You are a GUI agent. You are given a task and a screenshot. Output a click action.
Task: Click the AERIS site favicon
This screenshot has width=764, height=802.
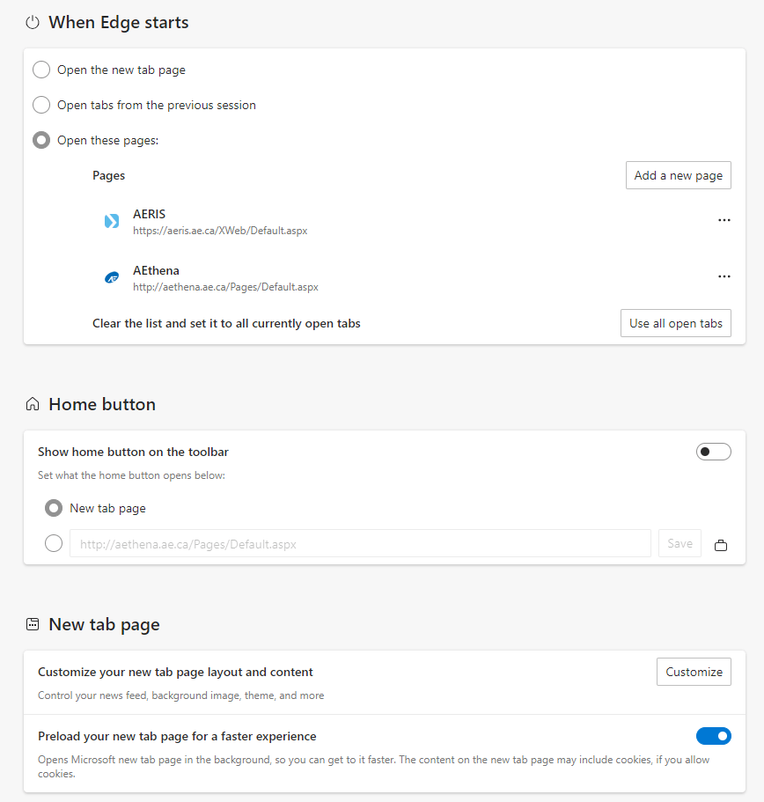coord(112,221)
